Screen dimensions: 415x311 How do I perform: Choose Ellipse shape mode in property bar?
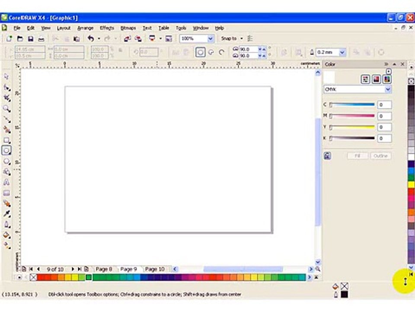(200, 52)
